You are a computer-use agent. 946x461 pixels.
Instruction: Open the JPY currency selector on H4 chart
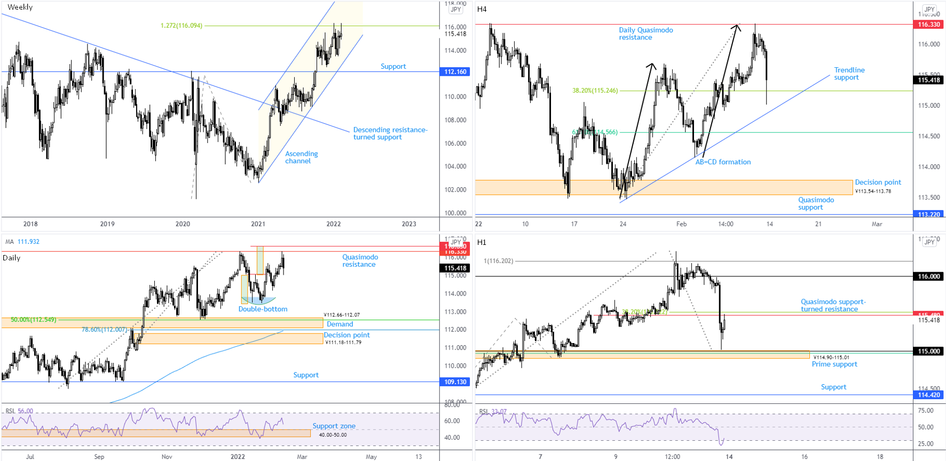click(929, 10)
